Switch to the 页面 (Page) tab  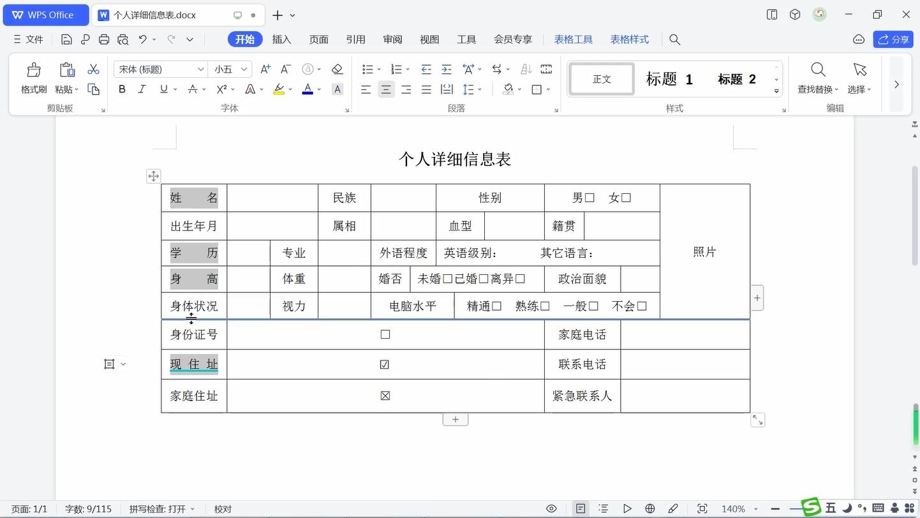pyautogui.click(x=318, y=40)
